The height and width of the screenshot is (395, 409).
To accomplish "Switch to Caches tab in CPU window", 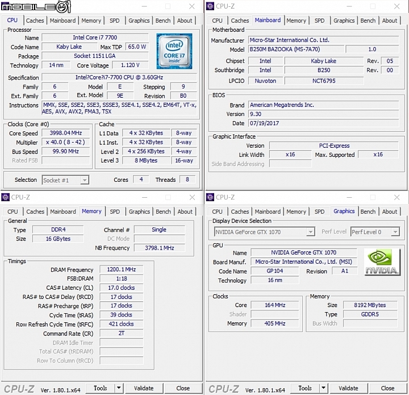I will (35, 20).
